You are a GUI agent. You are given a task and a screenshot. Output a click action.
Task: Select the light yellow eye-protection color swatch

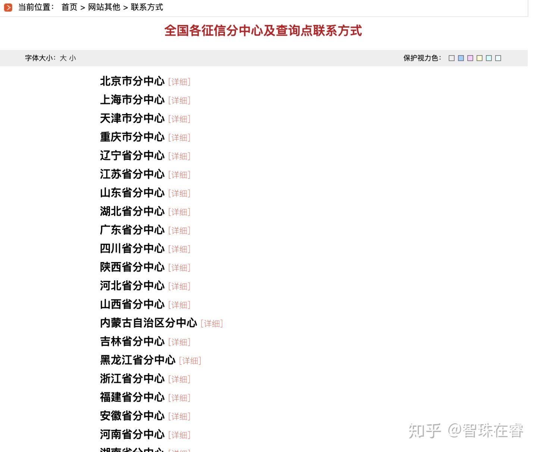click(x=479, y=58)
